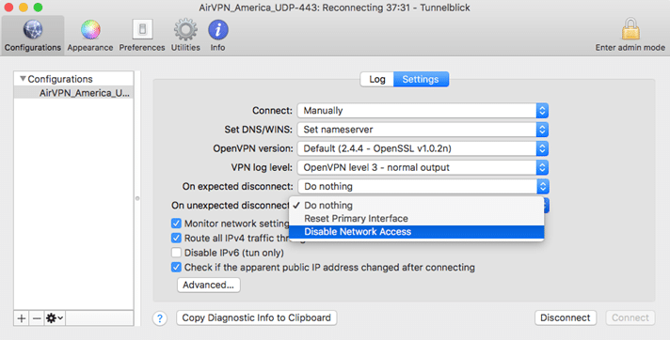The image size is (670, 340).
Task: Switch to the Log tab
Action: coord(376,79)
